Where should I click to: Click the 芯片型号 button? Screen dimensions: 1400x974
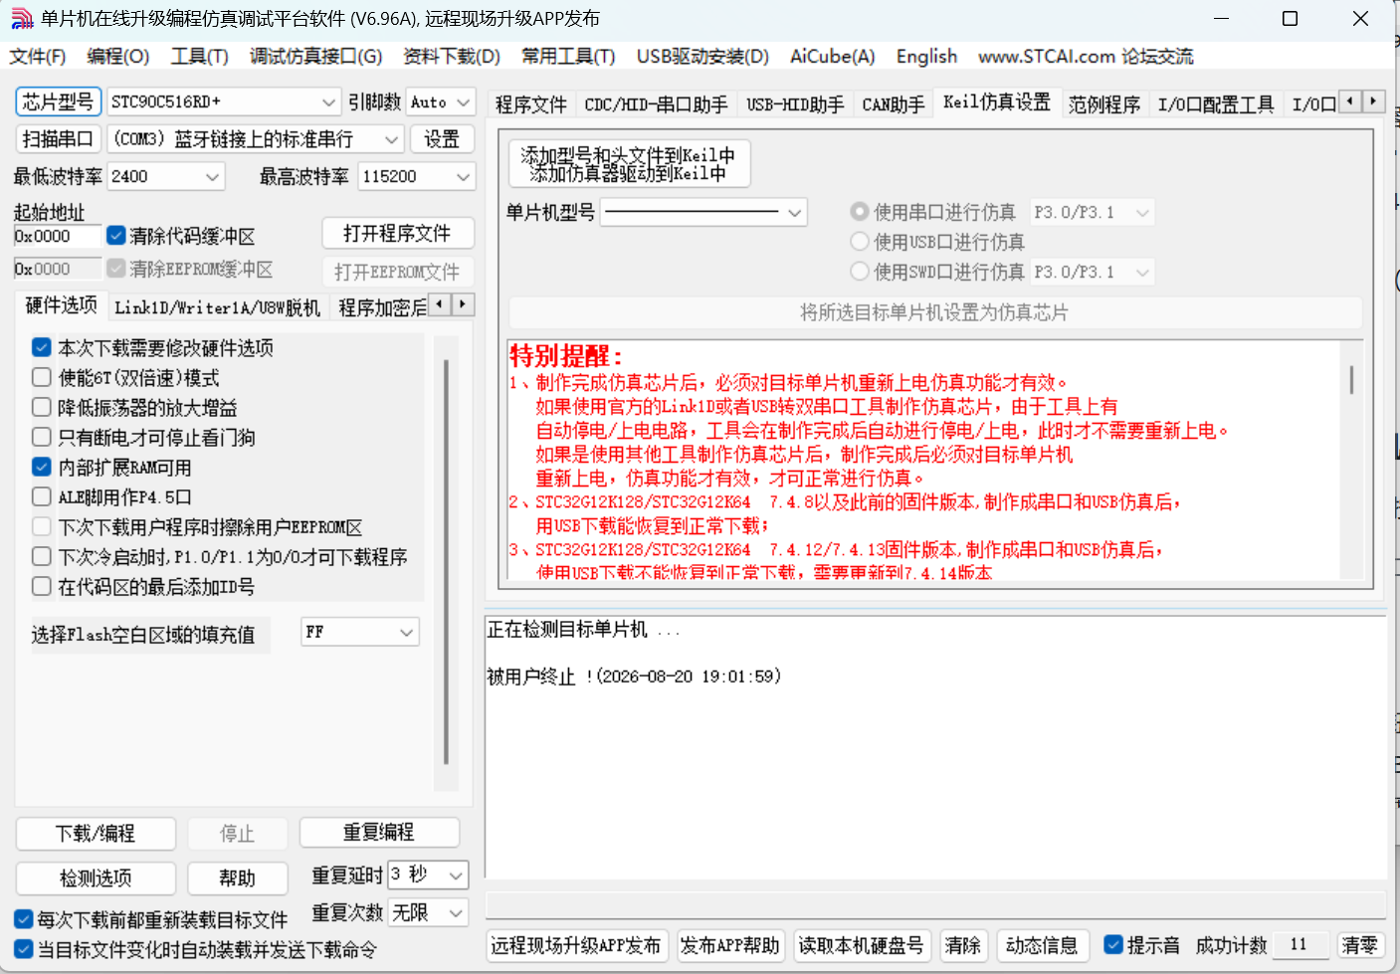[x=59, y=101]
